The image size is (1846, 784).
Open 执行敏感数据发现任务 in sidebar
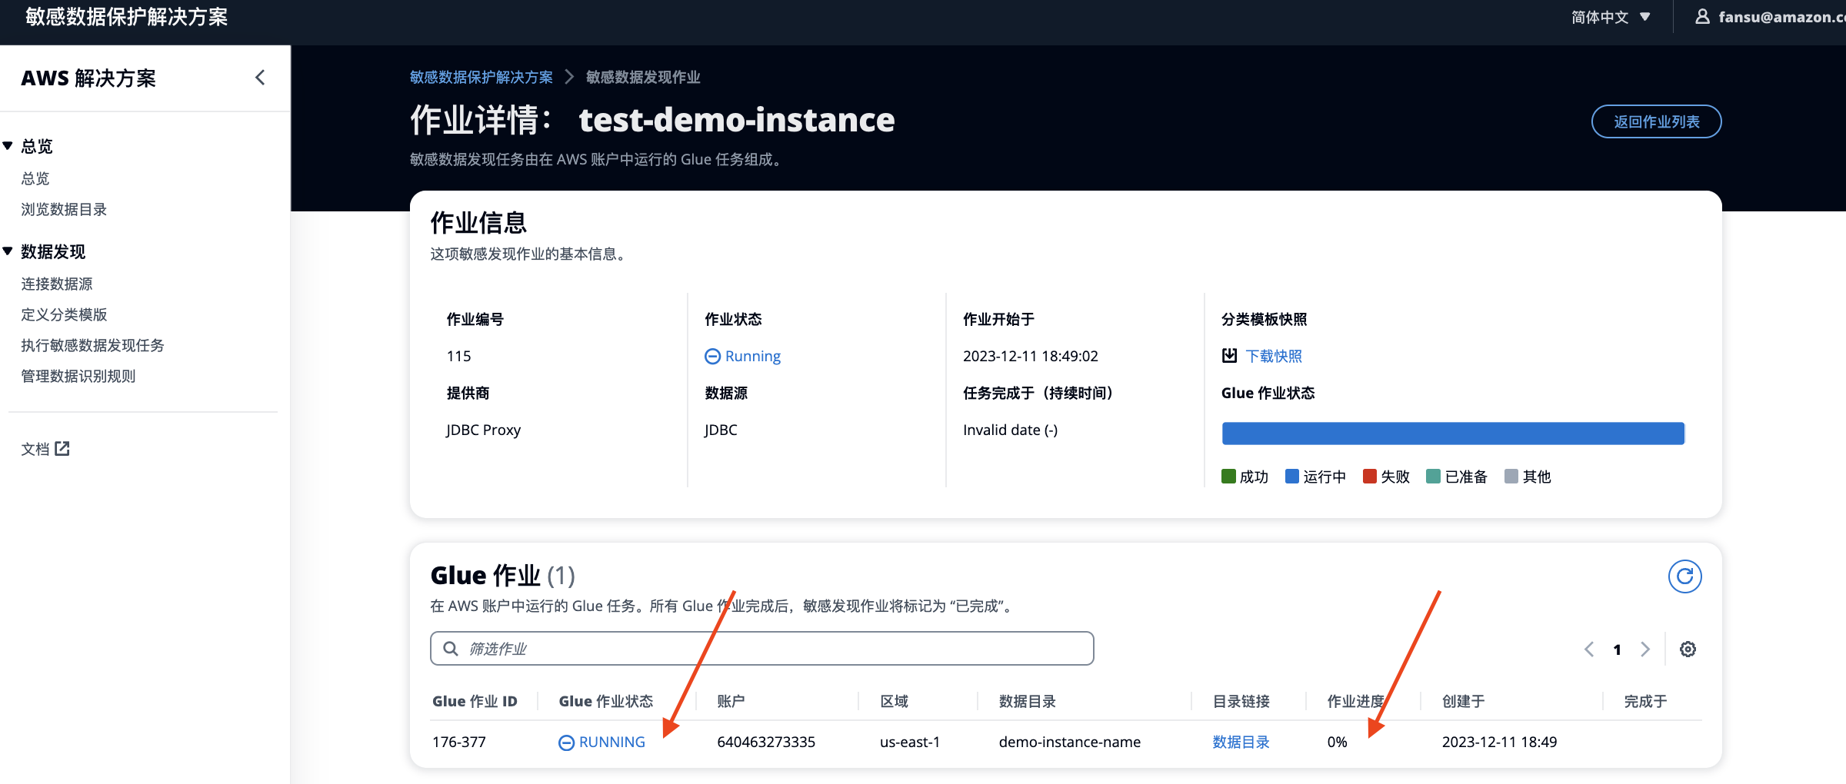(x=92, y=345)
